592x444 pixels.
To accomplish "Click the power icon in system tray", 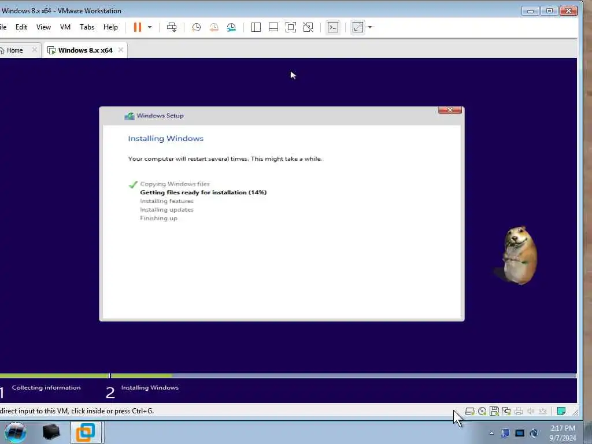I will [534, 433].
